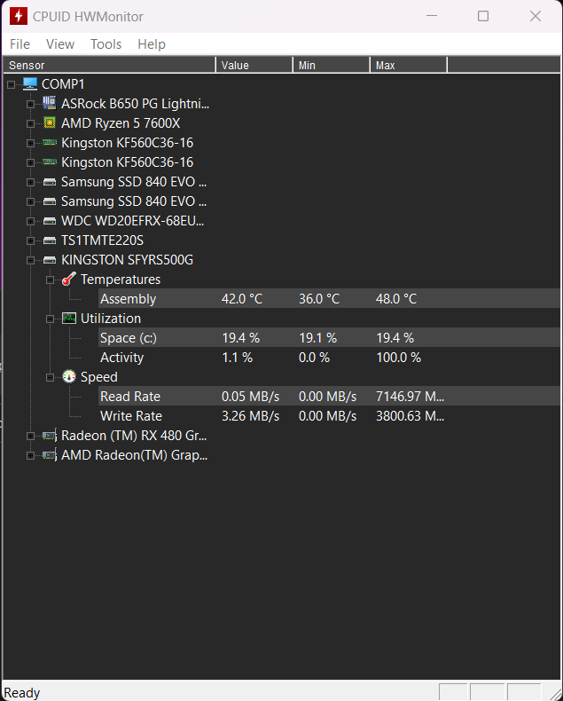Expand the AMD Ryzen 5 7600X node

[x=30, y=123]
